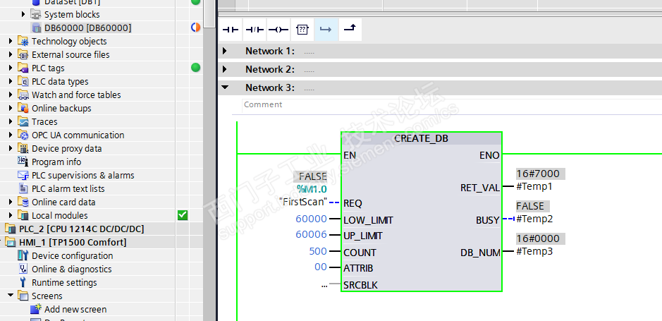The image size is (662, 321).
Task: Select the Network 2 header label
Action: [x=270, y=69]
